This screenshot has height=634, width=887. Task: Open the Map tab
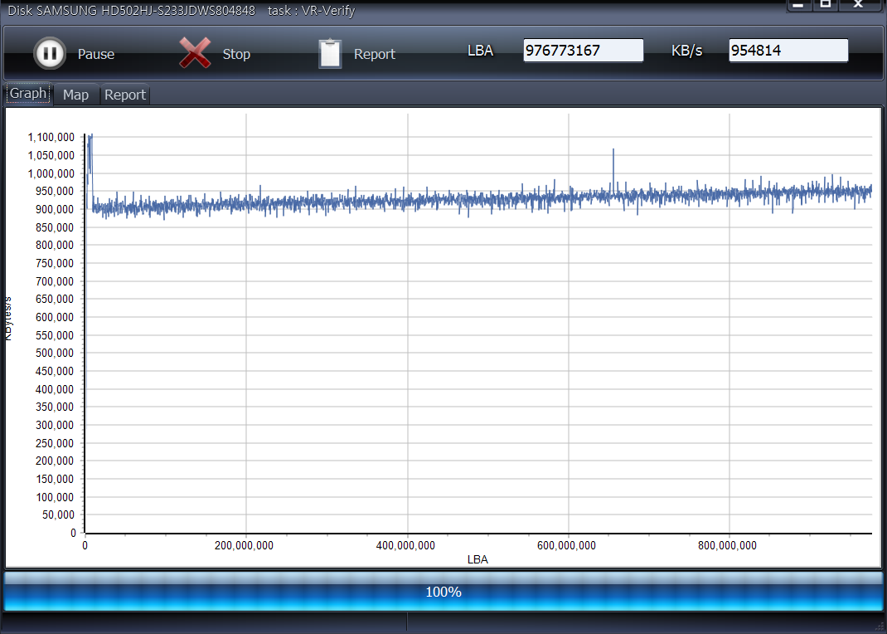pyautogui.click(x=75, y=95)
